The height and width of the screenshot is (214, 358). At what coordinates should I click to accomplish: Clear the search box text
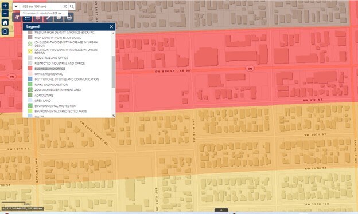(65, 7)
